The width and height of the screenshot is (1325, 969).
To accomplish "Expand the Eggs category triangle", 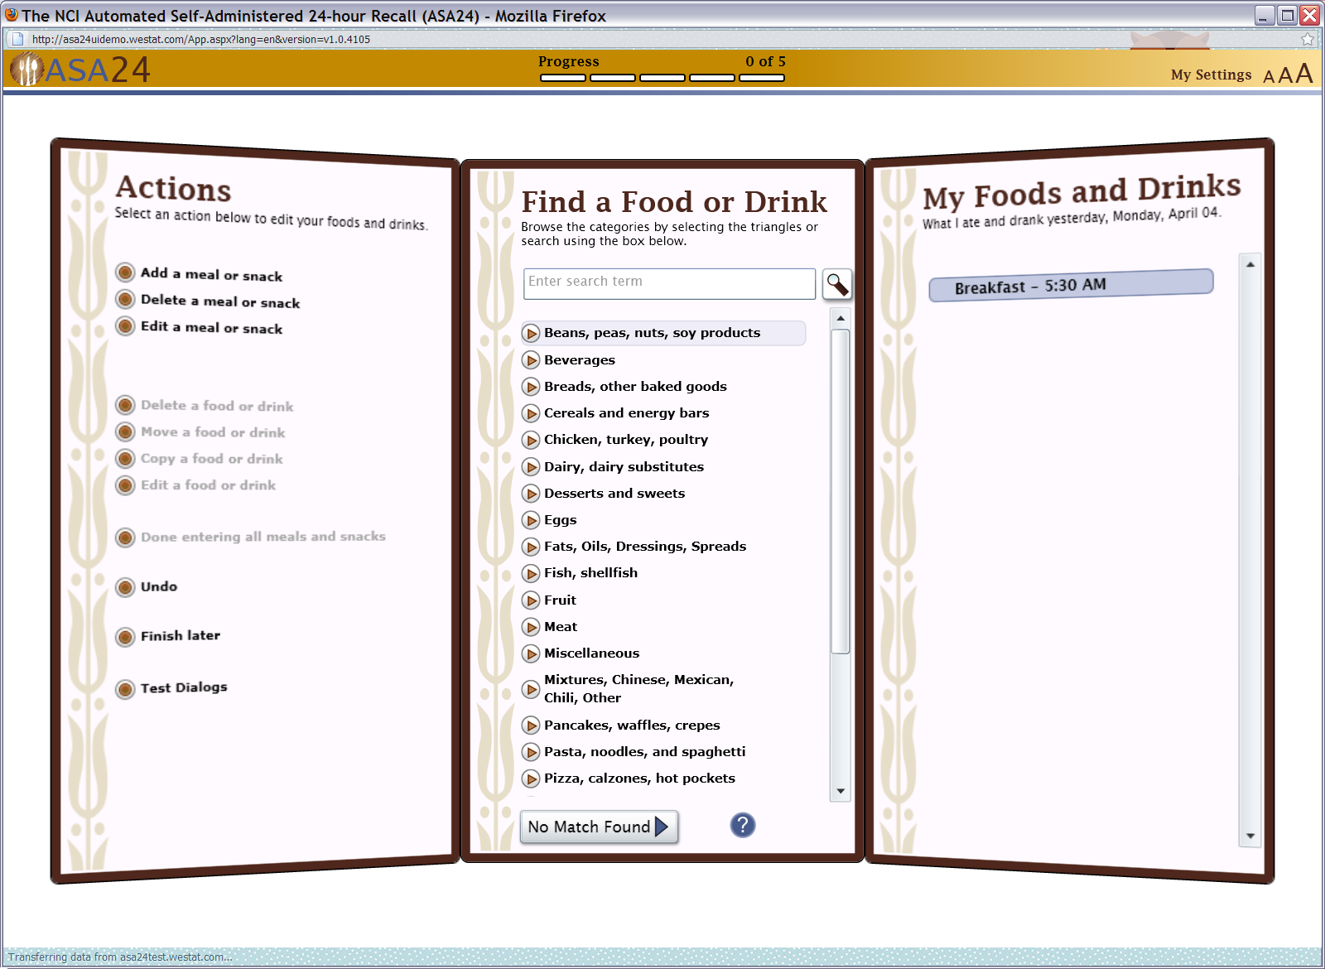I will [x=532, y=520].
